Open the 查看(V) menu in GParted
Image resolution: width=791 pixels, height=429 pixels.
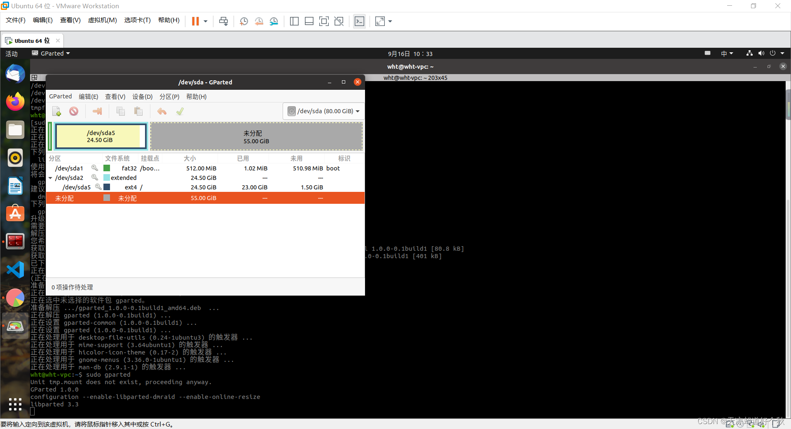point(115,96)
